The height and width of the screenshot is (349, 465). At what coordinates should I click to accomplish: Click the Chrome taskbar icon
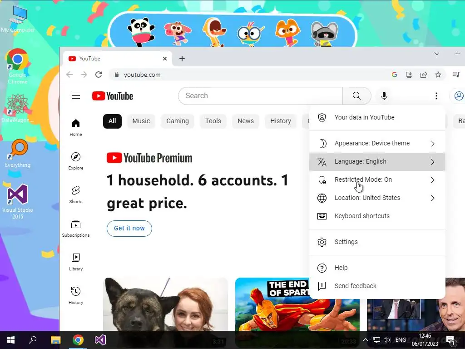tap(78, 340)
